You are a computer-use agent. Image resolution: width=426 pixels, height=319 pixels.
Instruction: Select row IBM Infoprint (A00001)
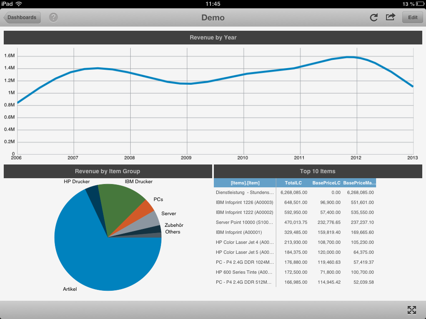[295, 232]
